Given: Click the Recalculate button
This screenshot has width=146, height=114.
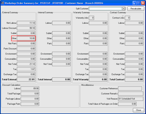Looking at the screenshot, I should coord(136,9).
